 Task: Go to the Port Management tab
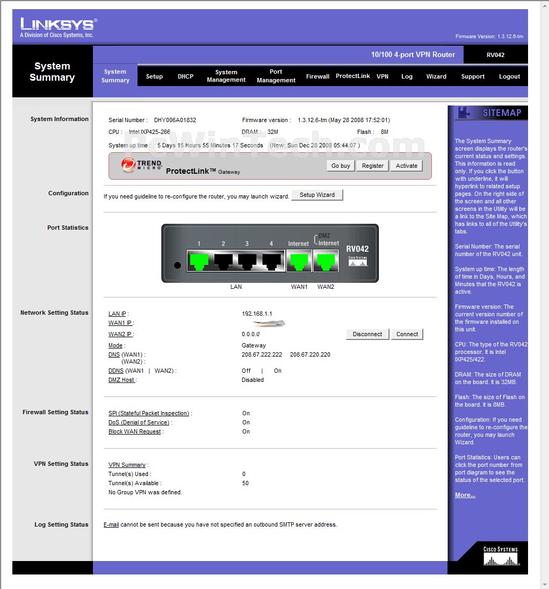click(x=276, y=76)
